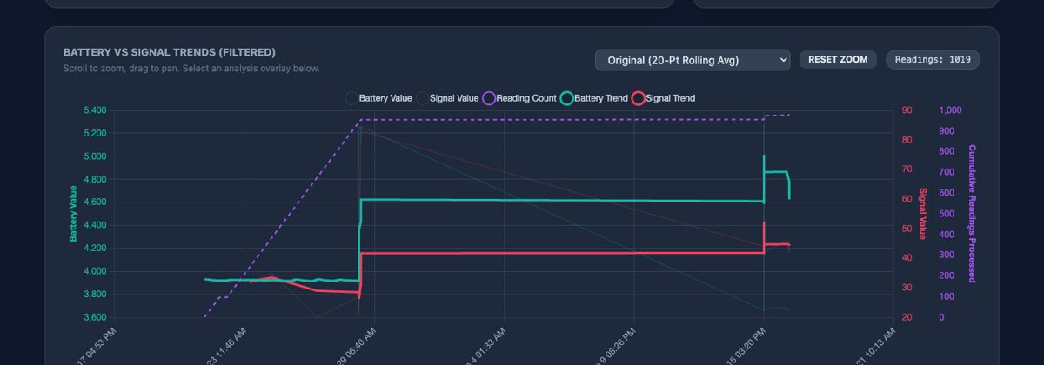Viewport: 1044px width, 365px height.
Task: Click the RESET ZOOM button
Action: point(838,60)
